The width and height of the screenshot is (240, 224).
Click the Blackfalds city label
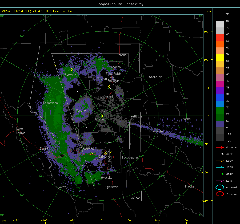click(x=113, y=74)
